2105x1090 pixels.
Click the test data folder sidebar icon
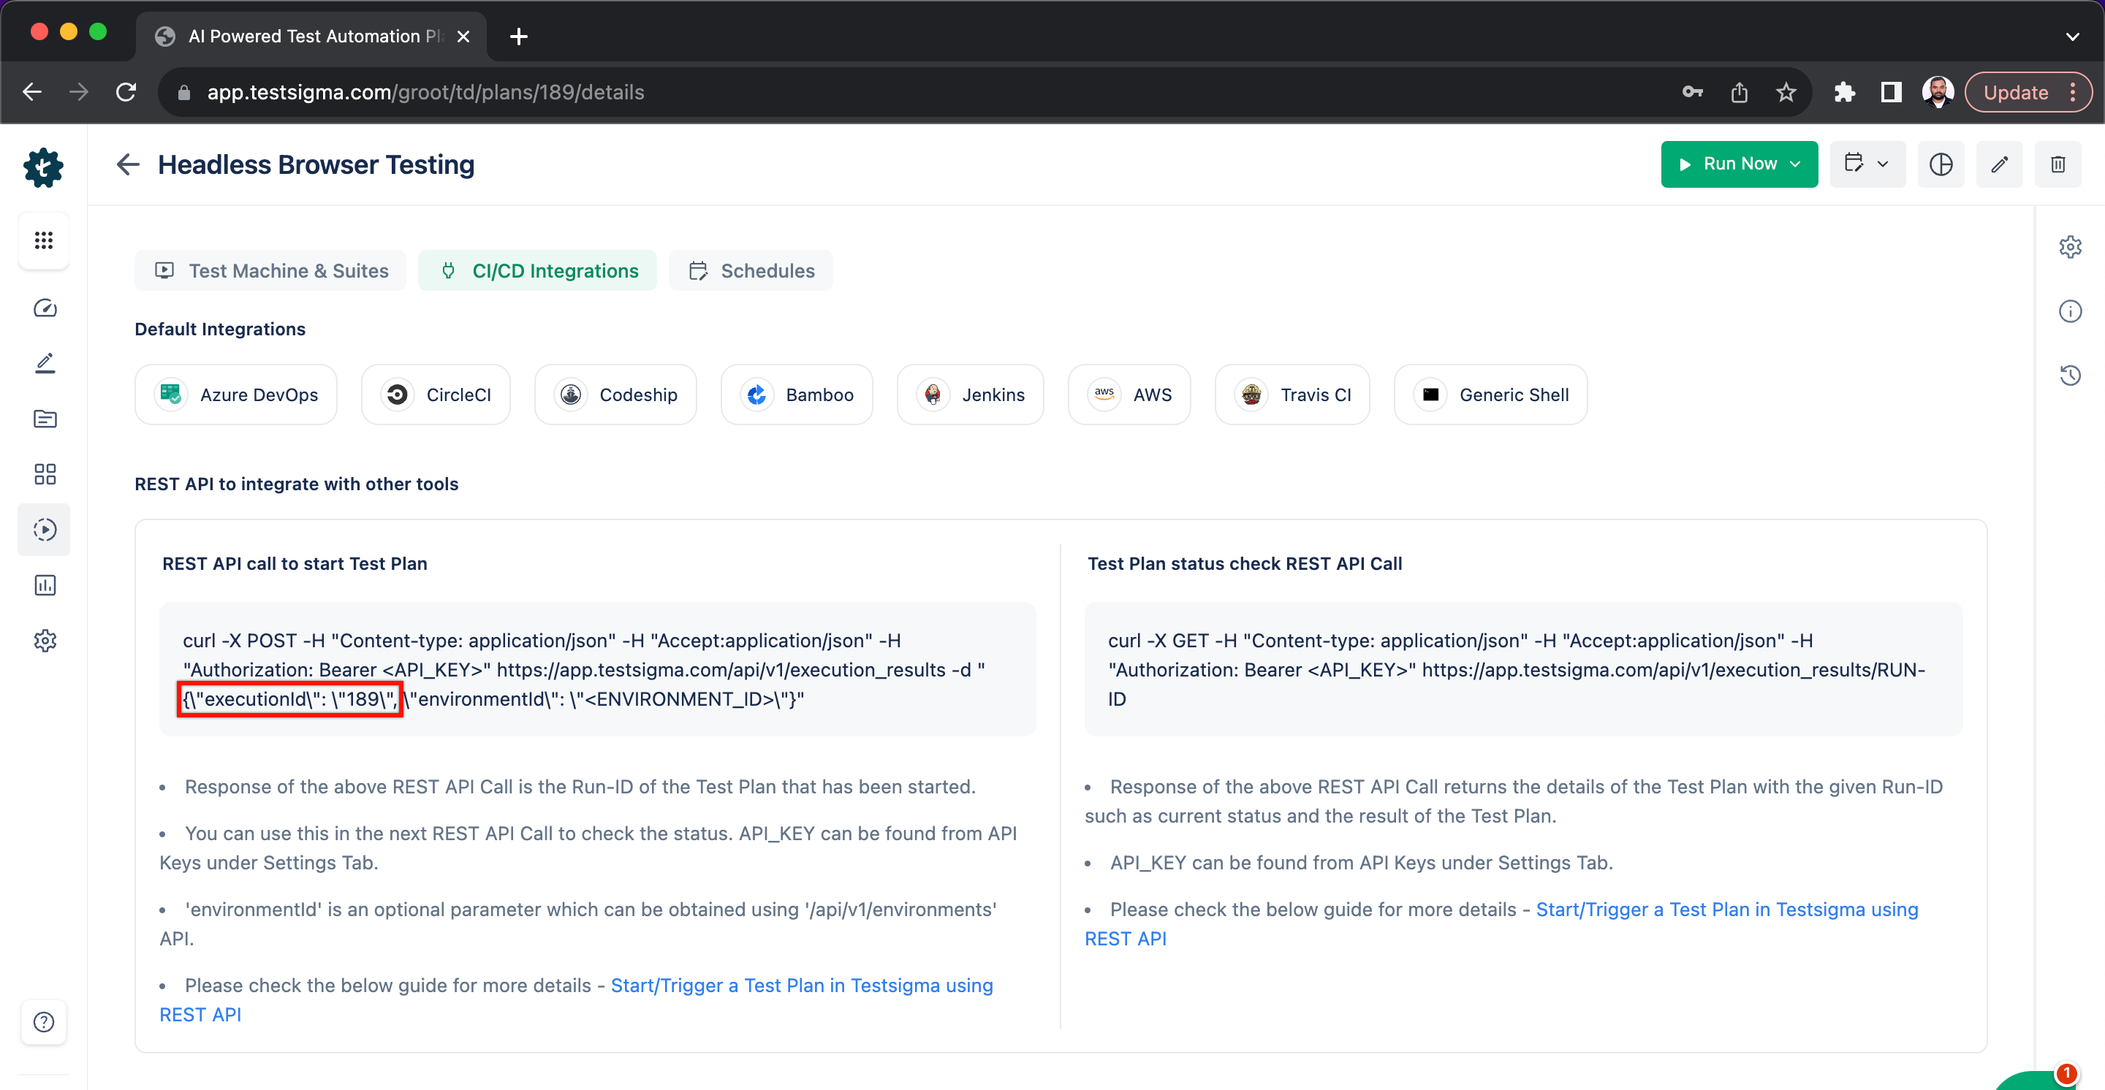coord(45,419)
